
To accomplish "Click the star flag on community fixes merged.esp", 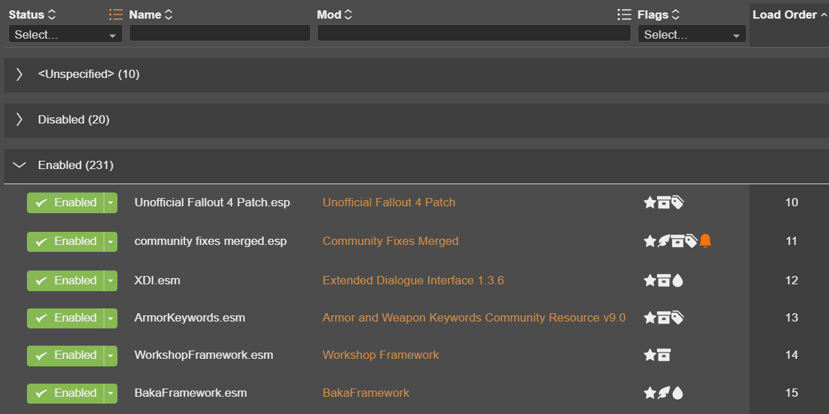I will pos(649,241).
